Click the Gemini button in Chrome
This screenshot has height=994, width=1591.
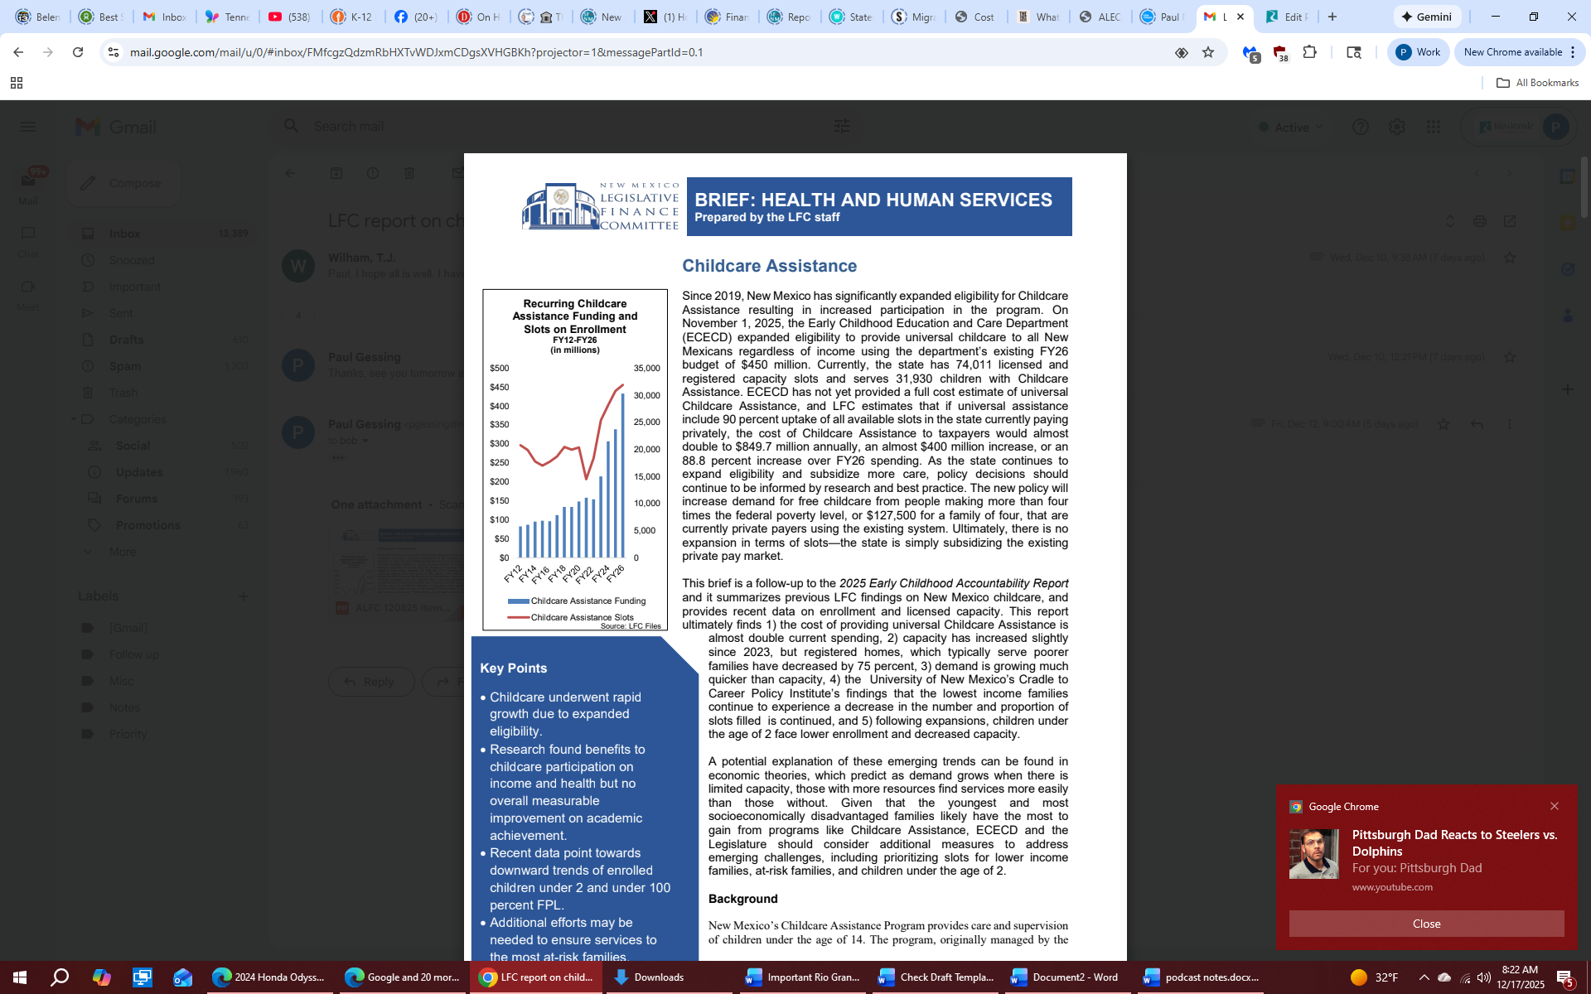(x=1426, y=17)
